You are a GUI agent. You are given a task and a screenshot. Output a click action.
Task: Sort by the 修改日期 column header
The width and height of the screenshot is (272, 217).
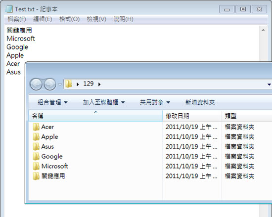[192, 116]
